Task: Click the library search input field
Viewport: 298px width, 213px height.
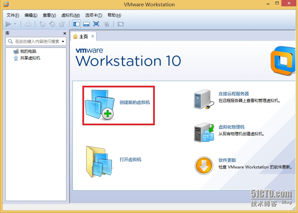Action: (x=36, y=41)
